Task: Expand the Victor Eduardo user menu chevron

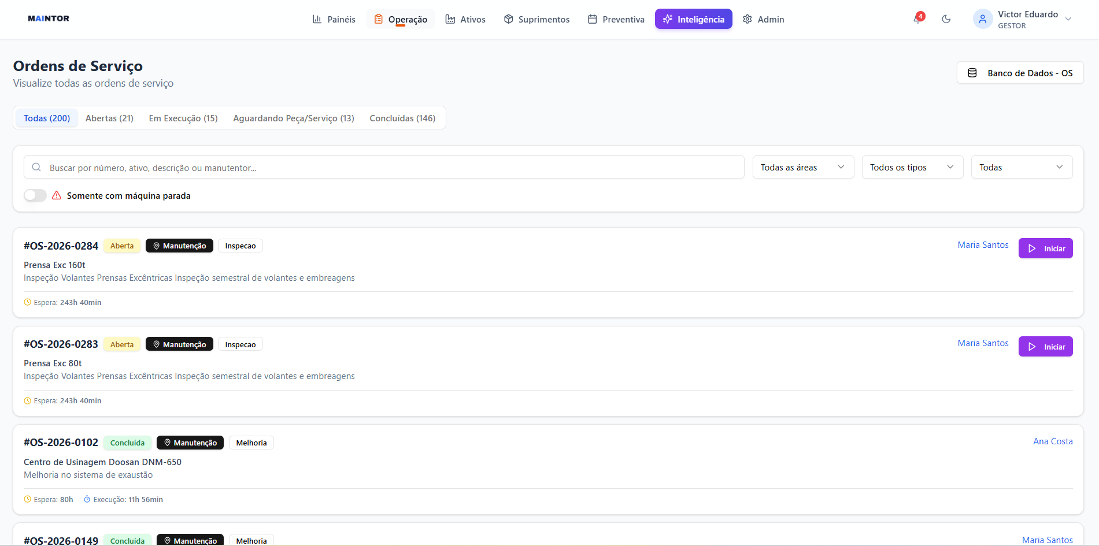Action: pos(1068,19)
